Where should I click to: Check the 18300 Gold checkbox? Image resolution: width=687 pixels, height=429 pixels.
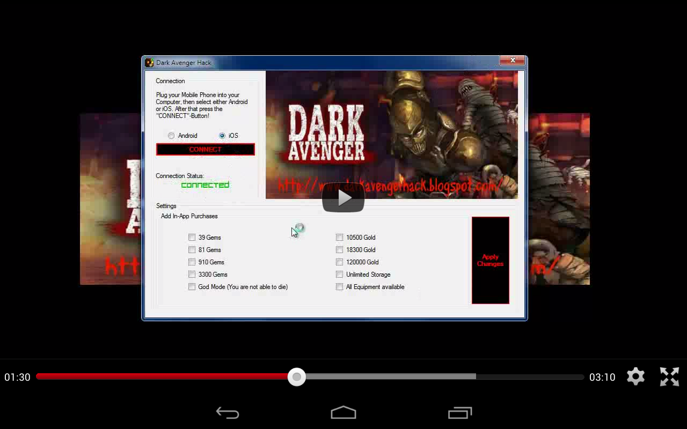tap(340, 249)
